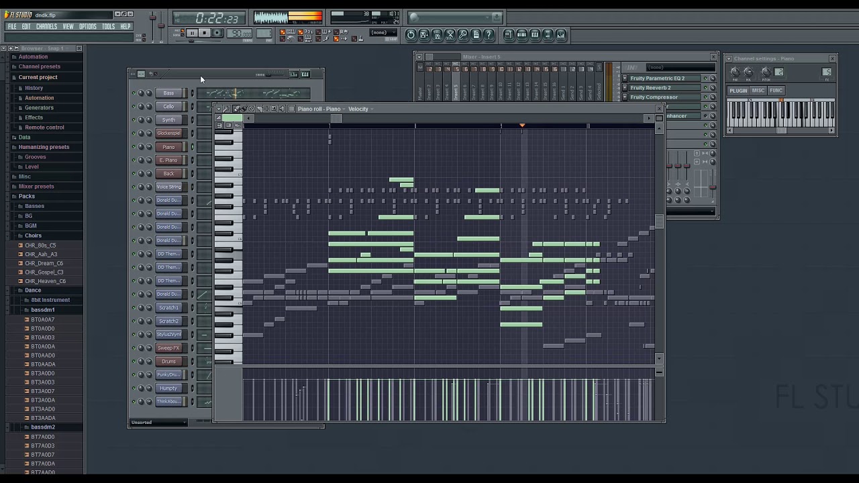859x483 pixels.
Task: Select the Bass channel button
Action: click(x=168, y=93)
